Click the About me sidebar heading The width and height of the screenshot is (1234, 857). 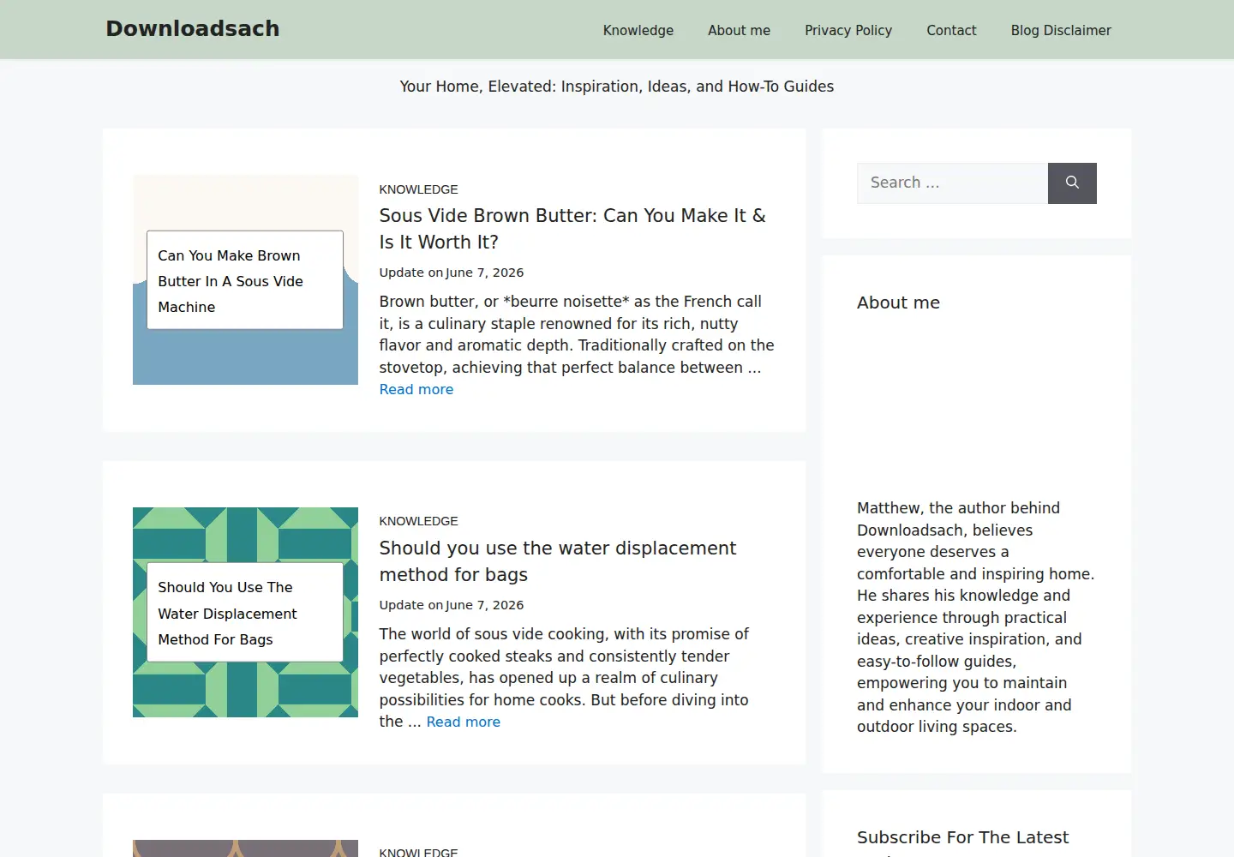click(x=898, y=303)
